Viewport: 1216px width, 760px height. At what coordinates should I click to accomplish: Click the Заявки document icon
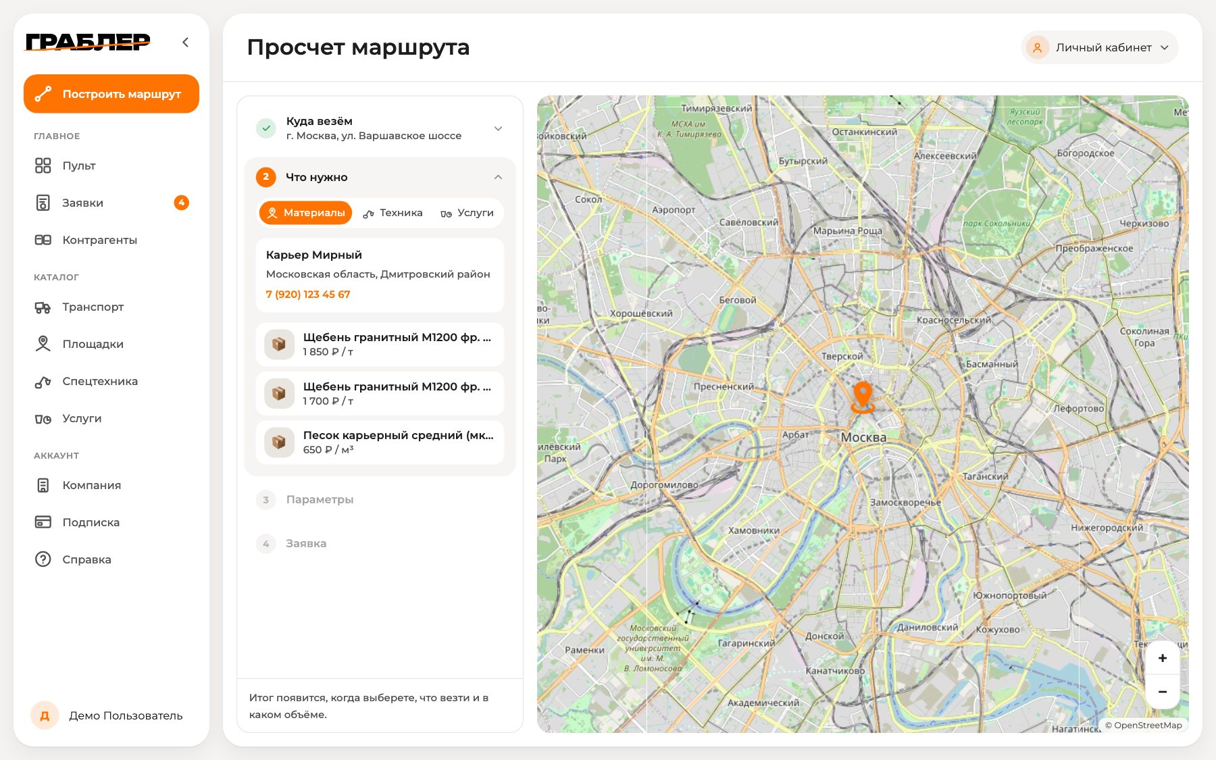(43, 203)
